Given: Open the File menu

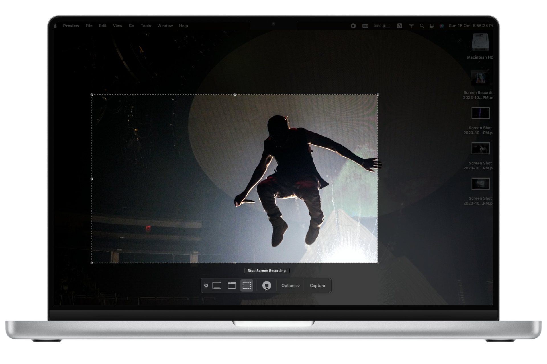Looking at the screenshot, I should click(x=89, y=26).
